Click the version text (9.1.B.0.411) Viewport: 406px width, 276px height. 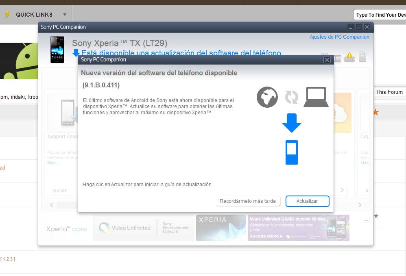tap(101, 85)
